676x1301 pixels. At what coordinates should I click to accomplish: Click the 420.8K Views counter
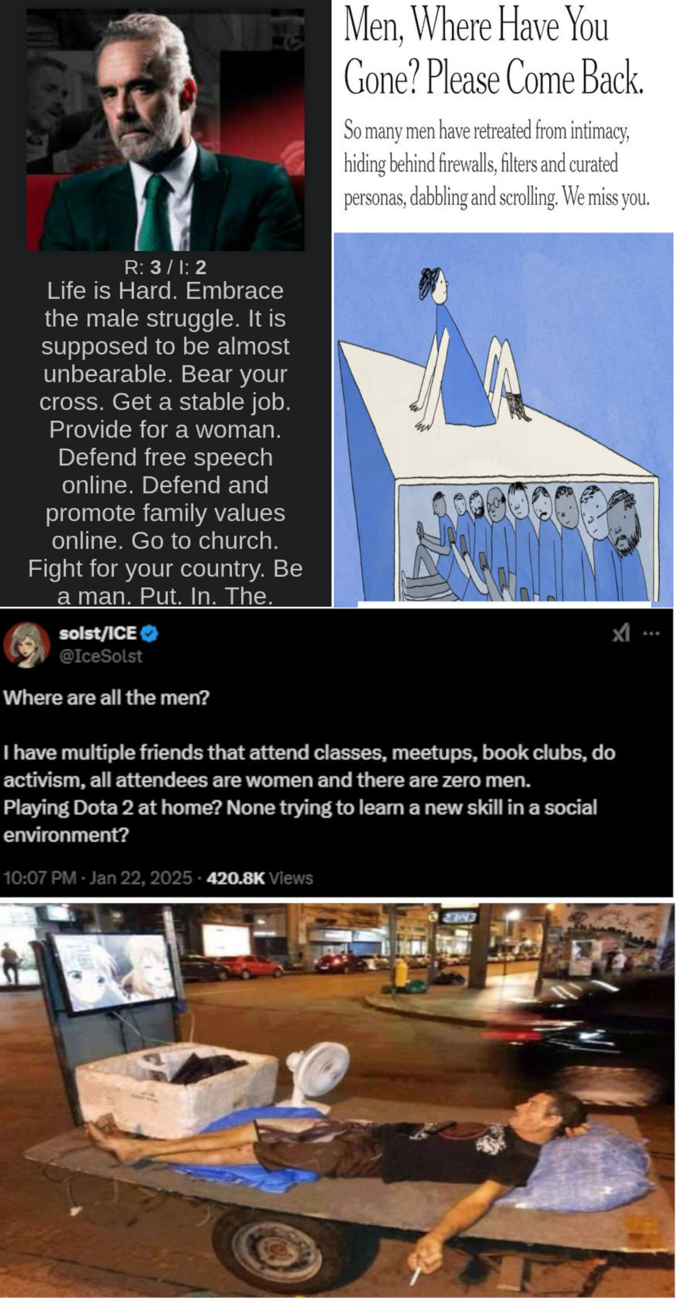[260, 878]
